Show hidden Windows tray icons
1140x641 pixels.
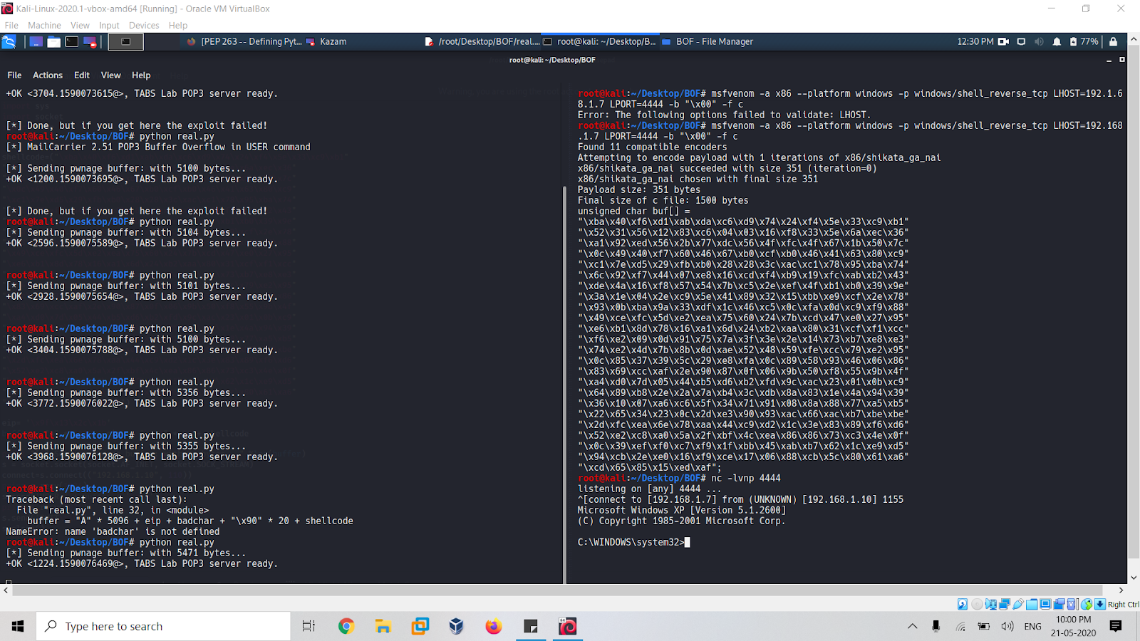coord(912,626)
